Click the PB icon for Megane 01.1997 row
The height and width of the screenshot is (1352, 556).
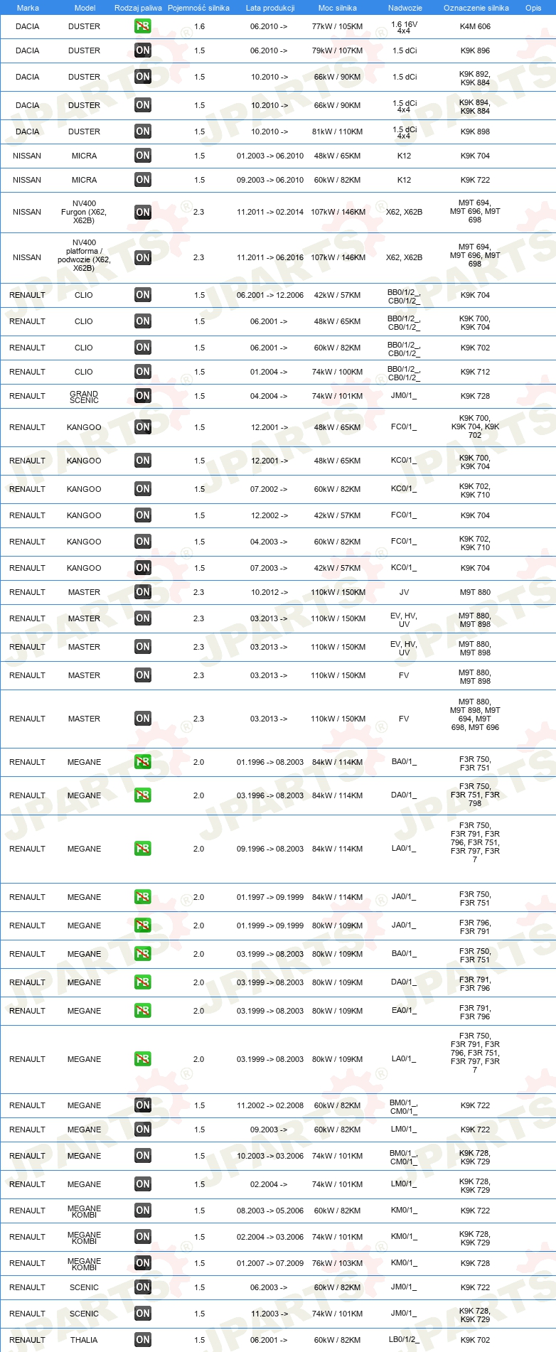[143, 897]
